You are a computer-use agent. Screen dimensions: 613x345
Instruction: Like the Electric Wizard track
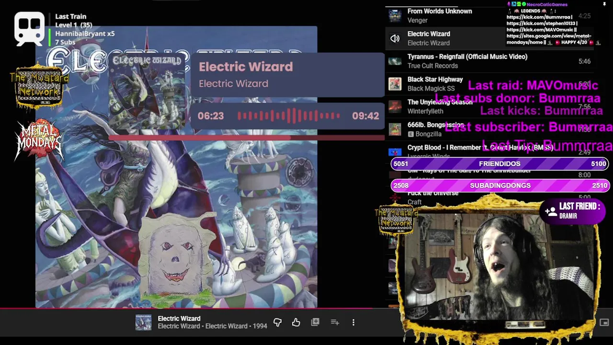pos(296,322)
